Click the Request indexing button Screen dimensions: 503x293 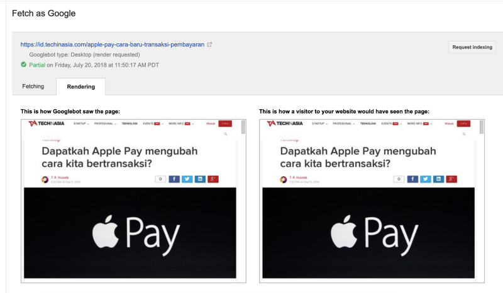coord(472,47)
